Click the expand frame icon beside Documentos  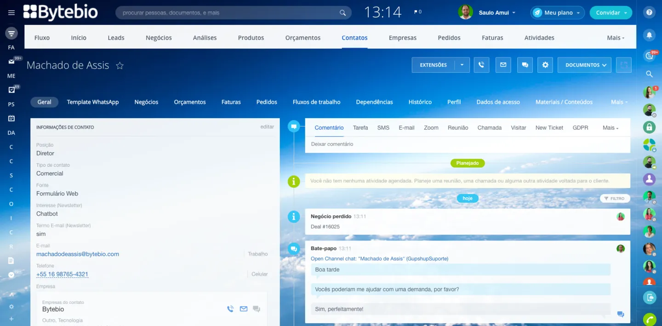tap(624, 65)
